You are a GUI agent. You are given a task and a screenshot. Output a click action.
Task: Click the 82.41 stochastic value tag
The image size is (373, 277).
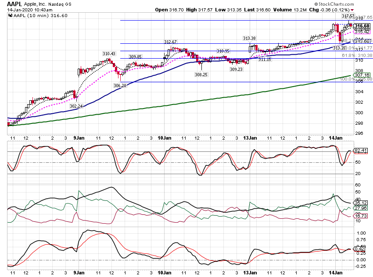click(361, 151)
